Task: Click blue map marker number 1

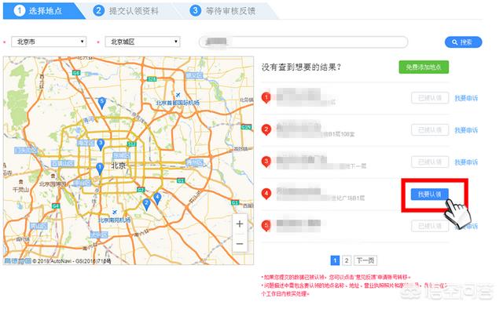Action: coord(100,169)
